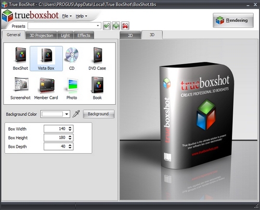Decrease Box Width with down arrow
Viewport: 260px width, 210px height.
(x=70, y=130)
